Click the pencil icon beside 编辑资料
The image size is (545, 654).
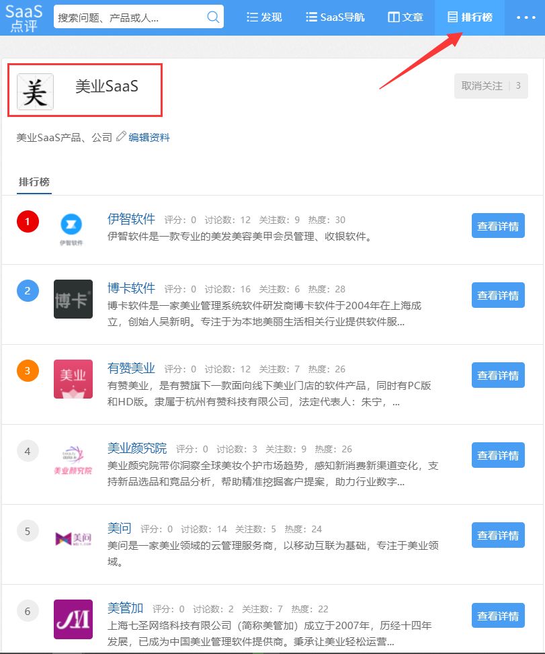point(121,136)
